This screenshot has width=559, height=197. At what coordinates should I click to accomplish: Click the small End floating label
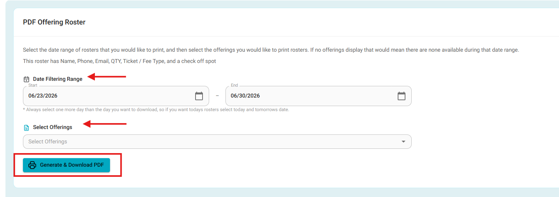(234, 85)
